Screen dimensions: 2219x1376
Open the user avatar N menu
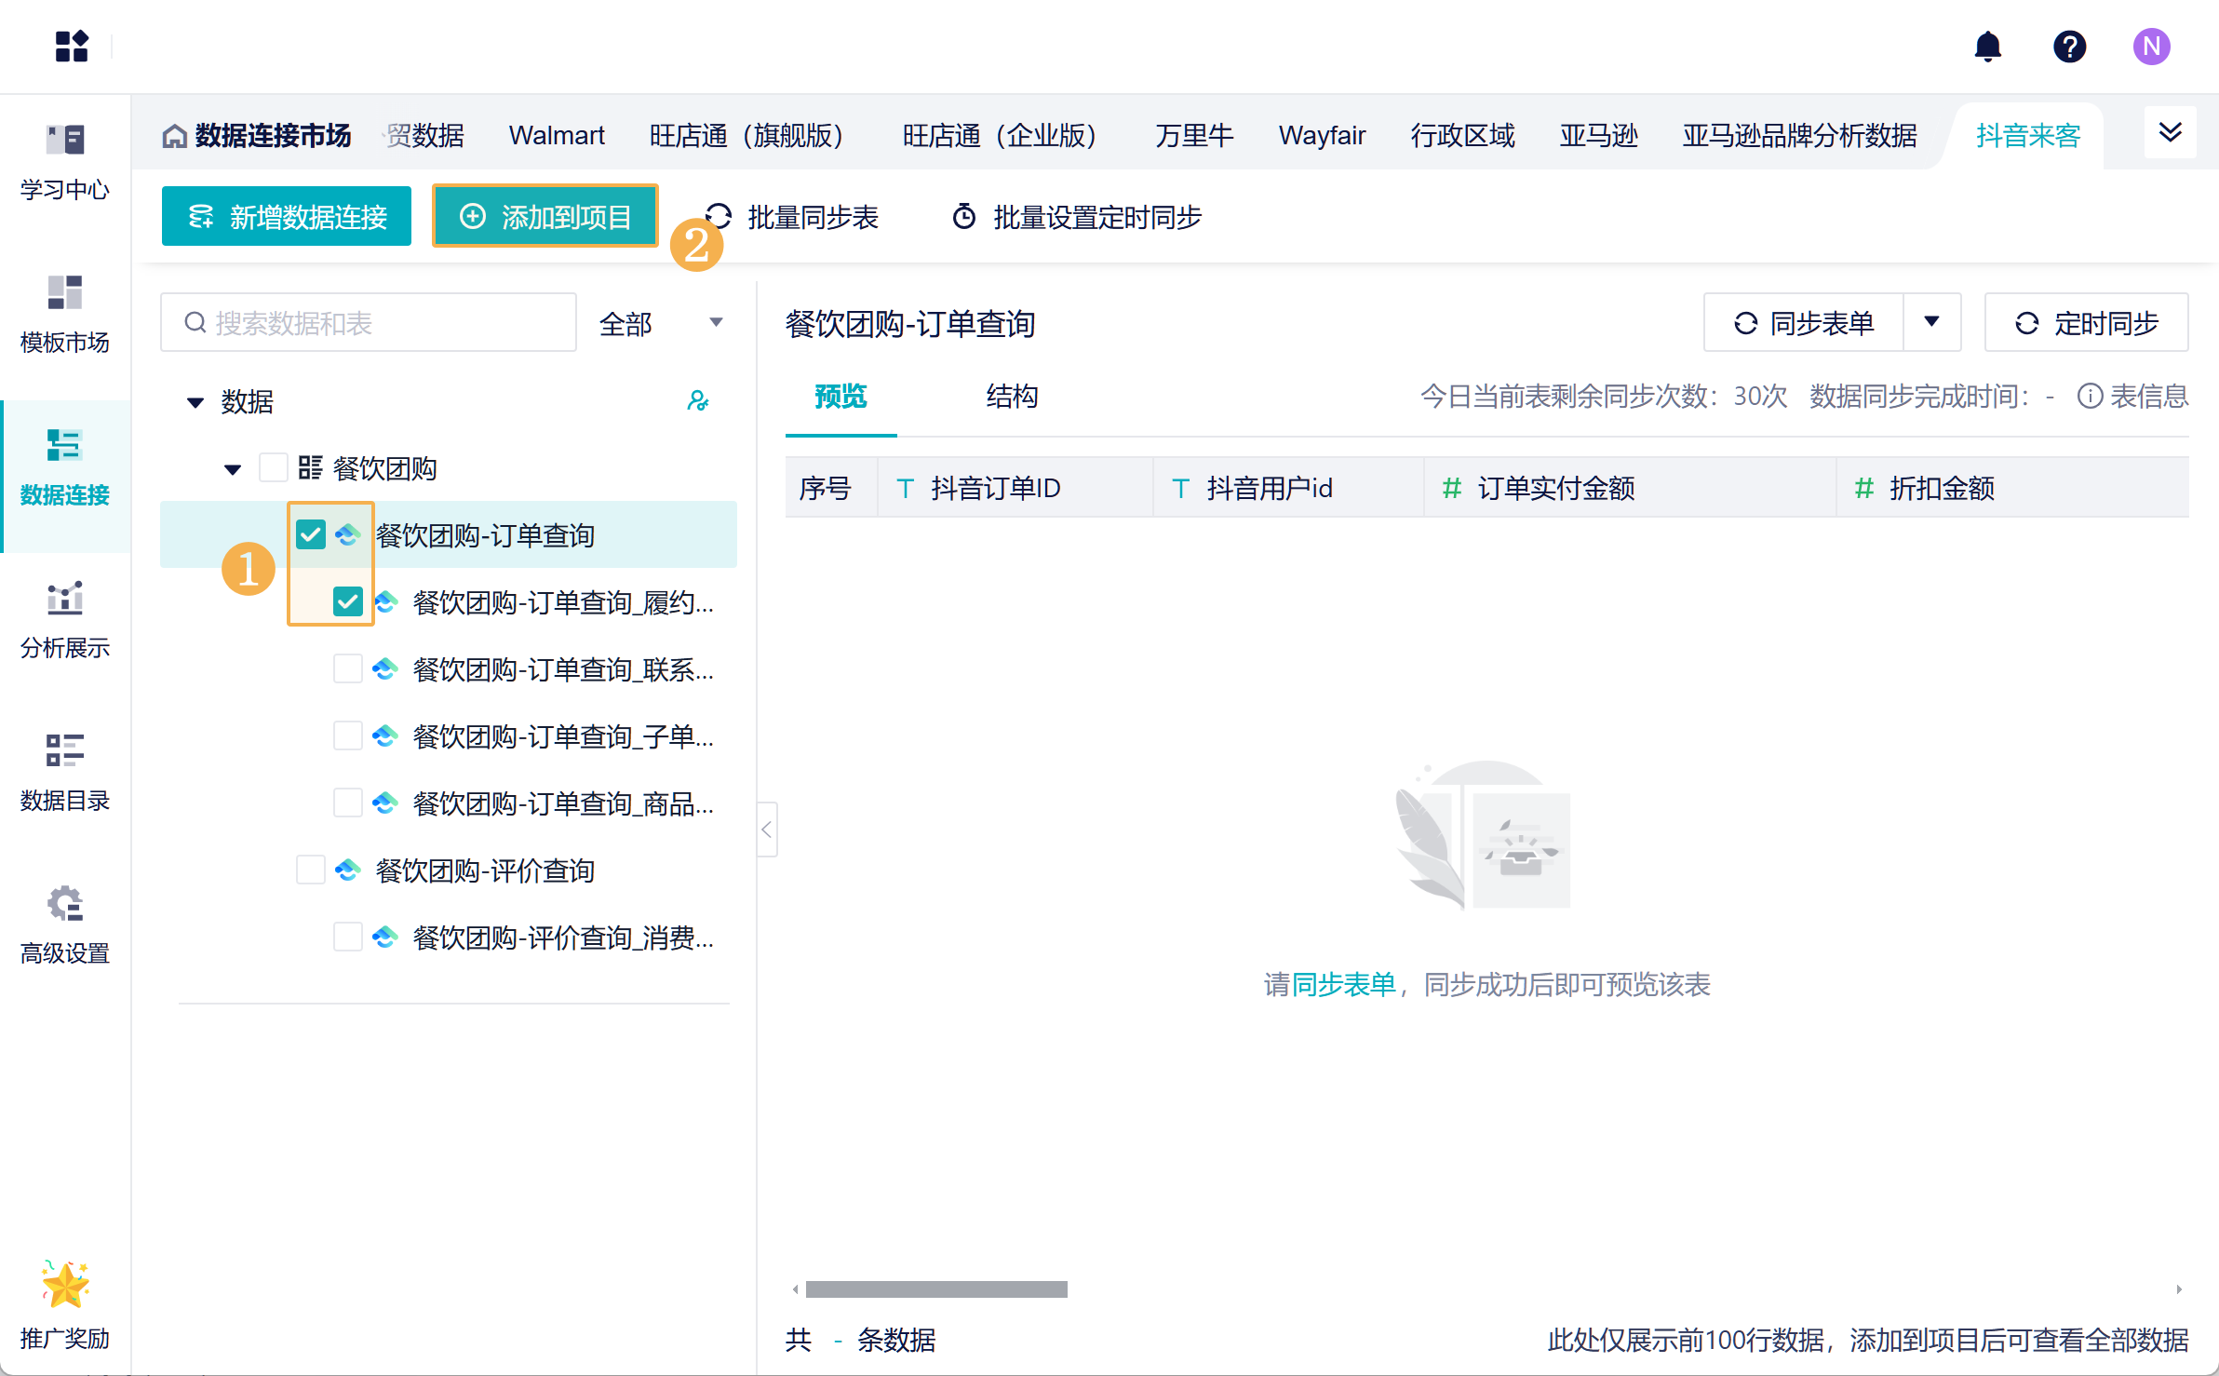click(2151, 47)
